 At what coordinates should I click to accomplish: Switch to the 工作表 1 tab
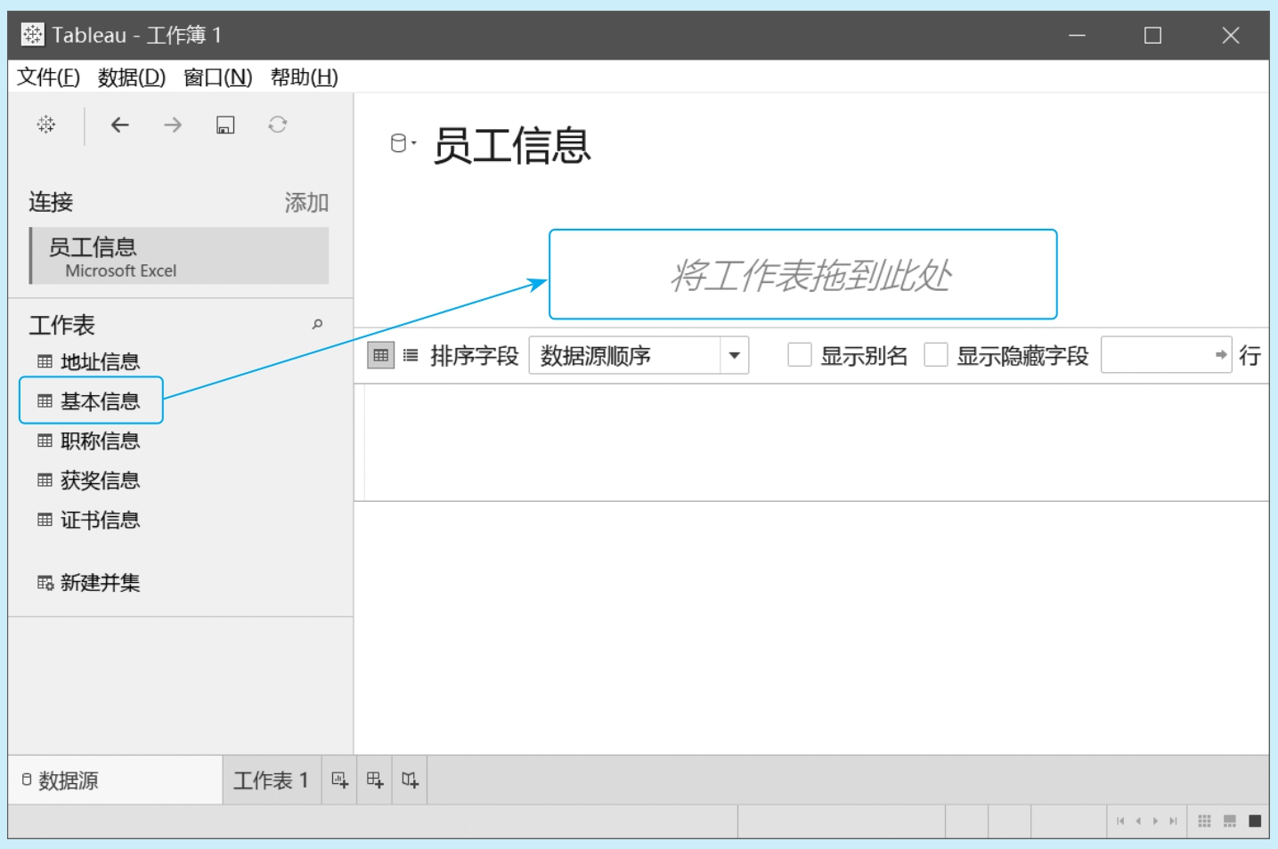[271, 780]
